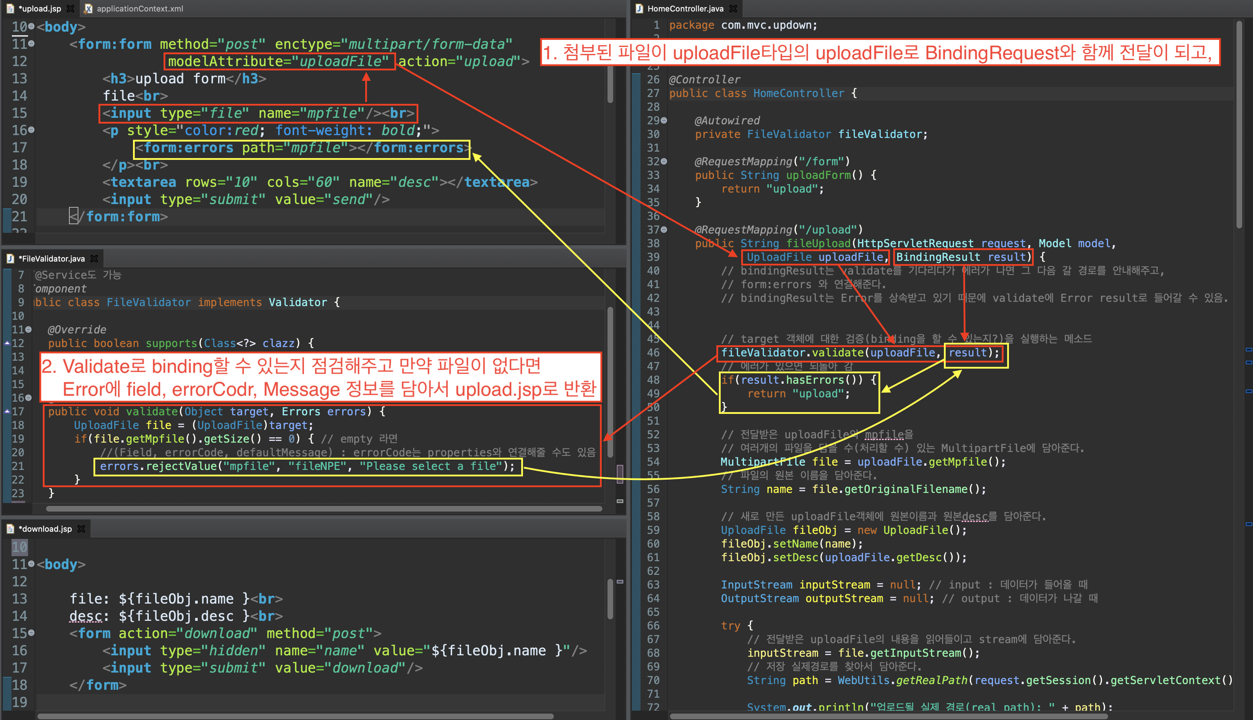Close the HomeController.java tab
1253x720 pixels.
733,8
